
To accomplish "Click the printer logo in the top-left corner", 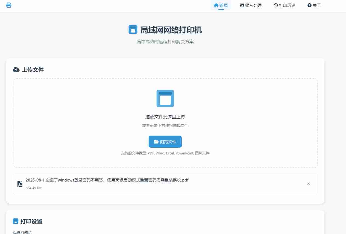I will pos(9,5).
